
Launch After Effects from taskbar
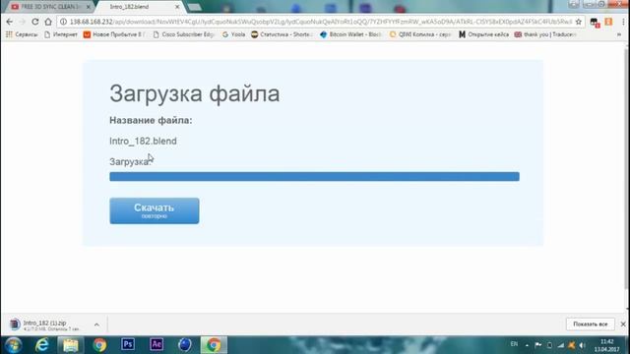(157, 344)
